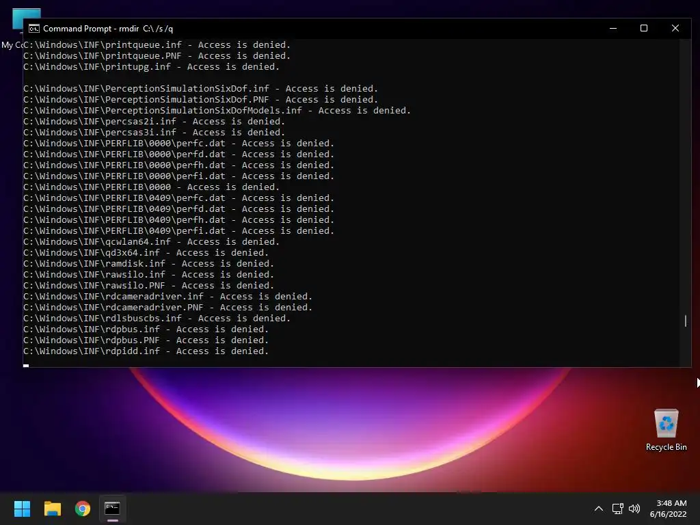Click the Command Prompt scrollbar thumb
The height and width of the screenshot is (525, 700).
click(685, 321)
